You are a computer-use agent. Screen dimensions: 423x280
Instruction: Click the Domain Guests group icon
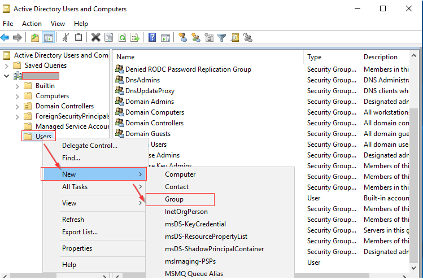coord(120,133)
